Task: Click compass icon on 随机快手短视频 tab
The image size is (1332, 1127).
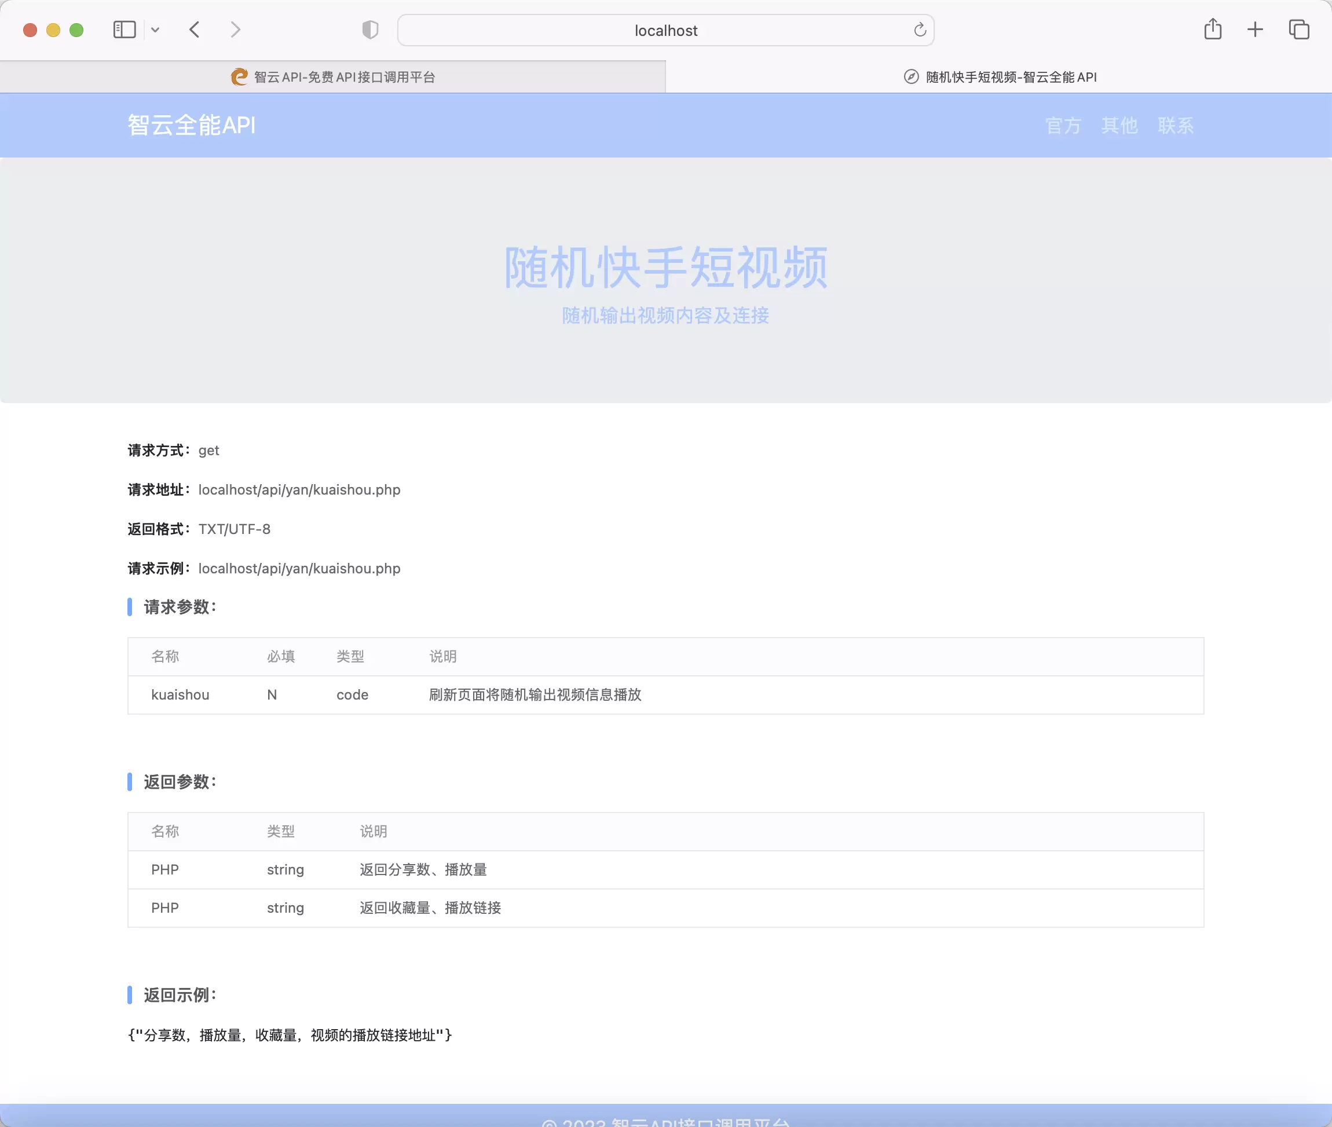Action: [x=911, y=77]
